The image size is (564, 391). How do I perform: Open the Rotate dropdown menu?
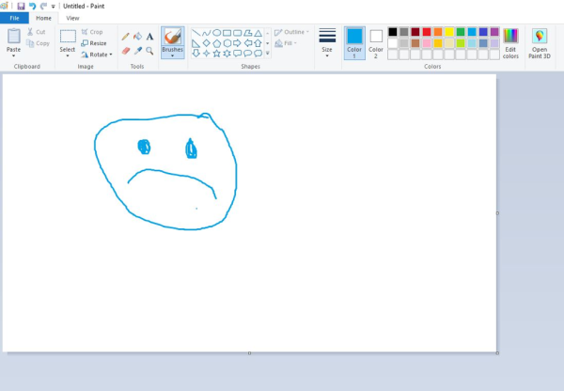(96, 54)
